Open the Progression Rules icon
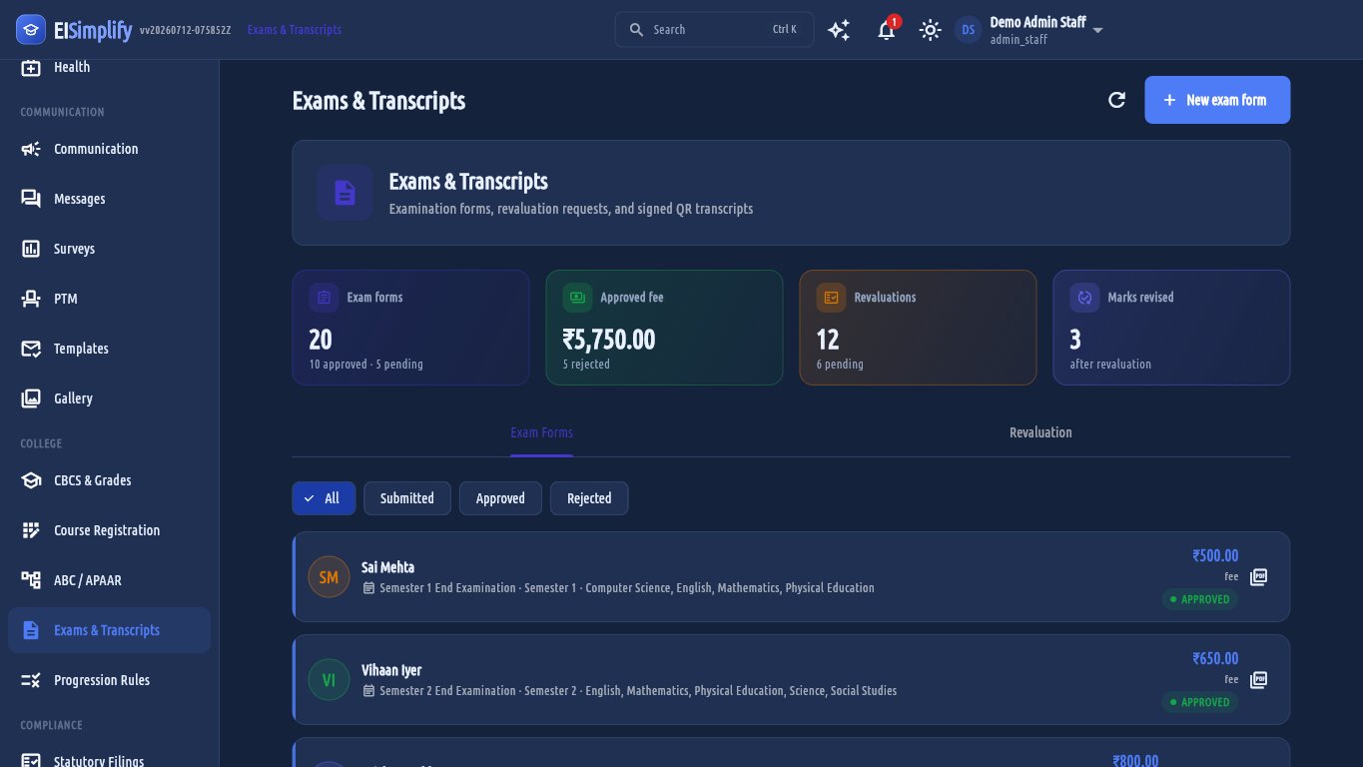Viewport: 1363px width, 767px height. coord(31,680)
